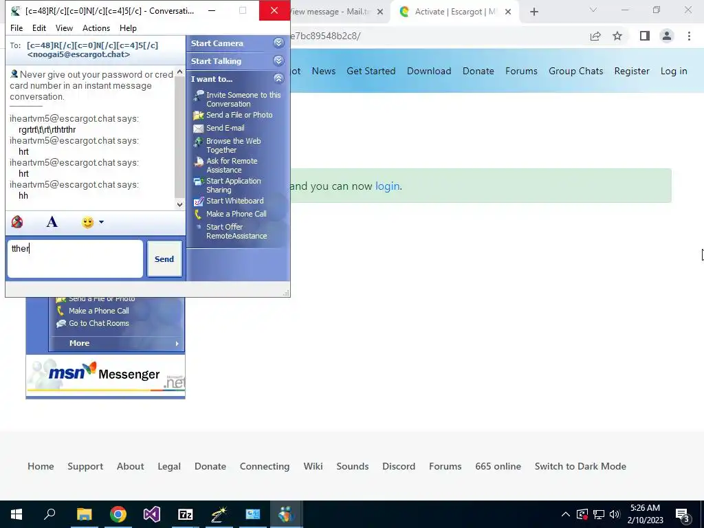
Task: Click conversation scrollbar down arrow
Action: click(x=179, y=204)
